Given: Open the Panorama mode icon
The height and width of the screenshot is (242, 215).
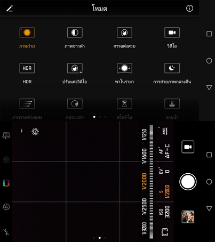Looking at the screenshot, I should [x=124, y=68].
